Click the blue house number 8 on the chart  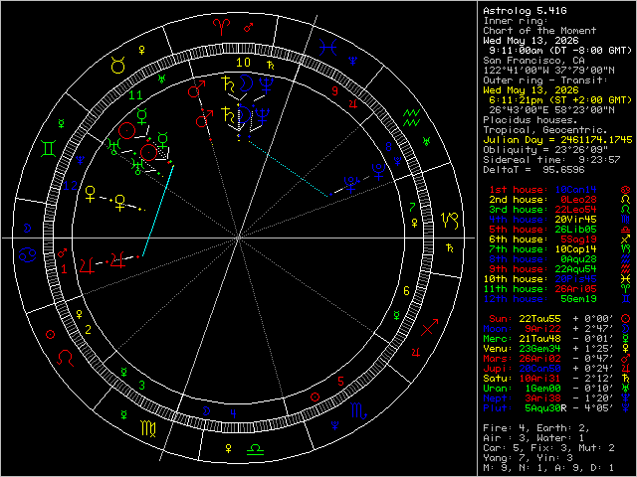[388, 147]
